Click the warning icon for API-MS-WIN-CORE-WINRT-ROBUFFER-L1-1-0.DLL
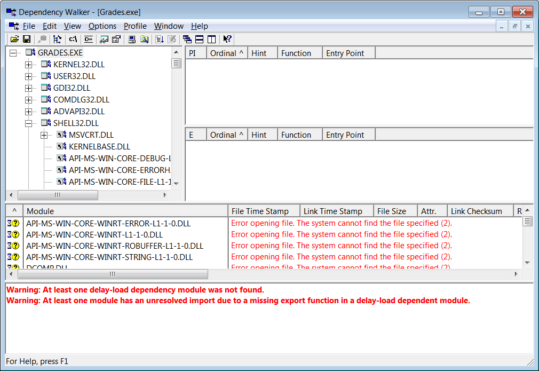The width and height of the screenshot is (539, 371). [13, 246]
